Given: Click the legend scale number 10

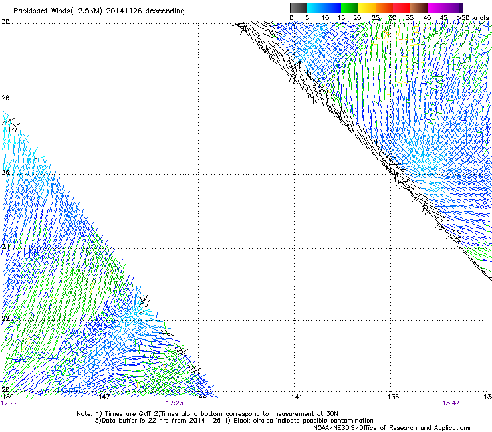Looking at the screenshot, I should point(325,18).
